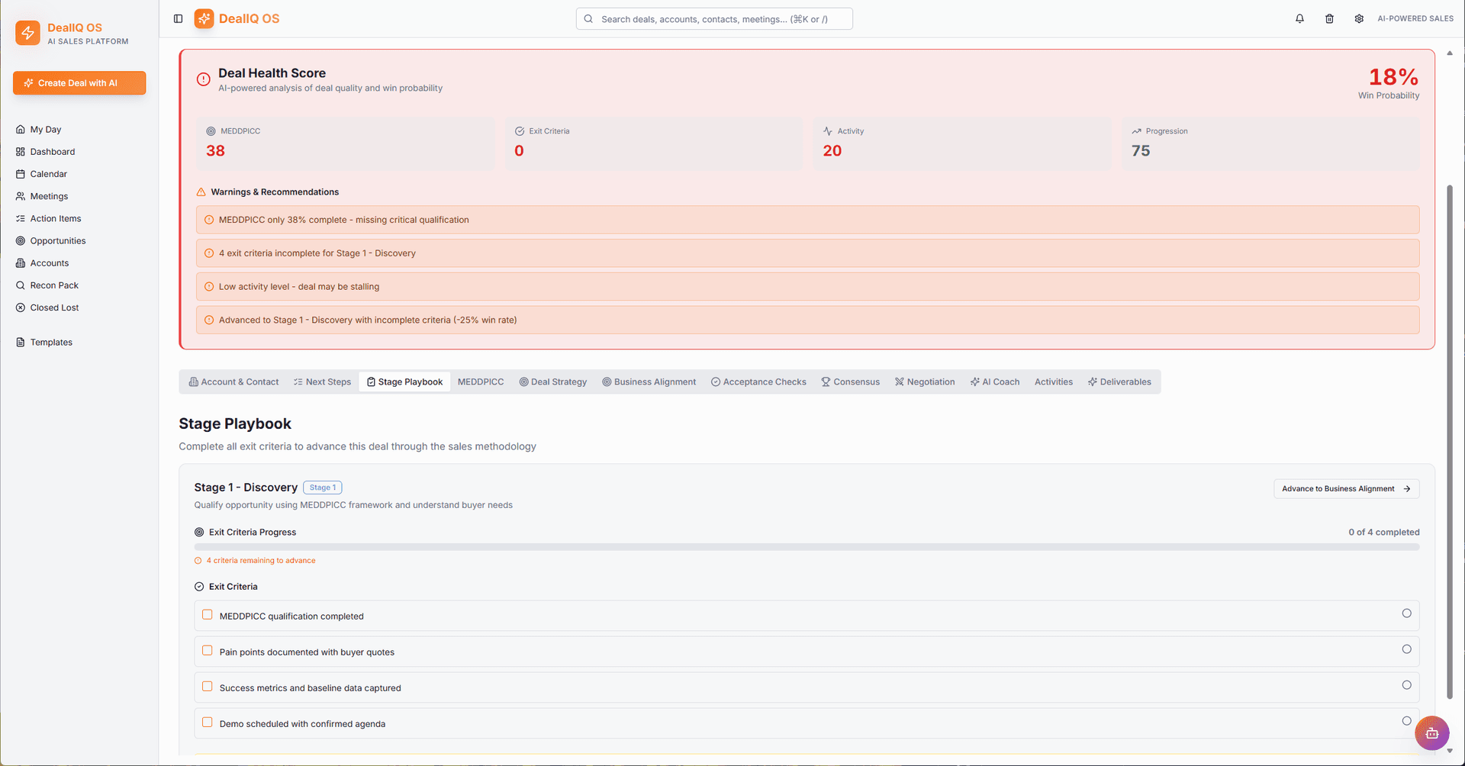Click Advance to Business Alignment button
Image resolution: width=1465 pixels, height=766 pixels.
click(1346, 489)
